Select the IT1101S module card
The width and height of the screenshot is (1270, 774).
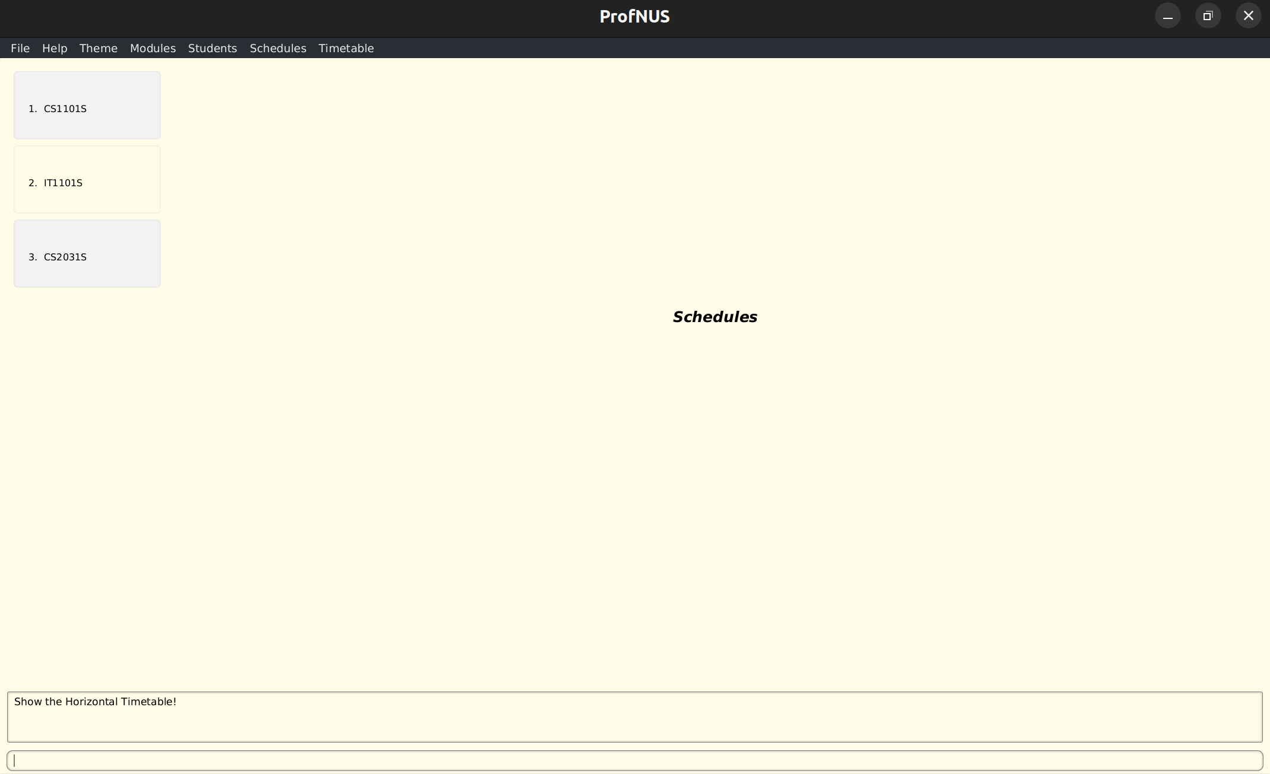coord(87,180)
